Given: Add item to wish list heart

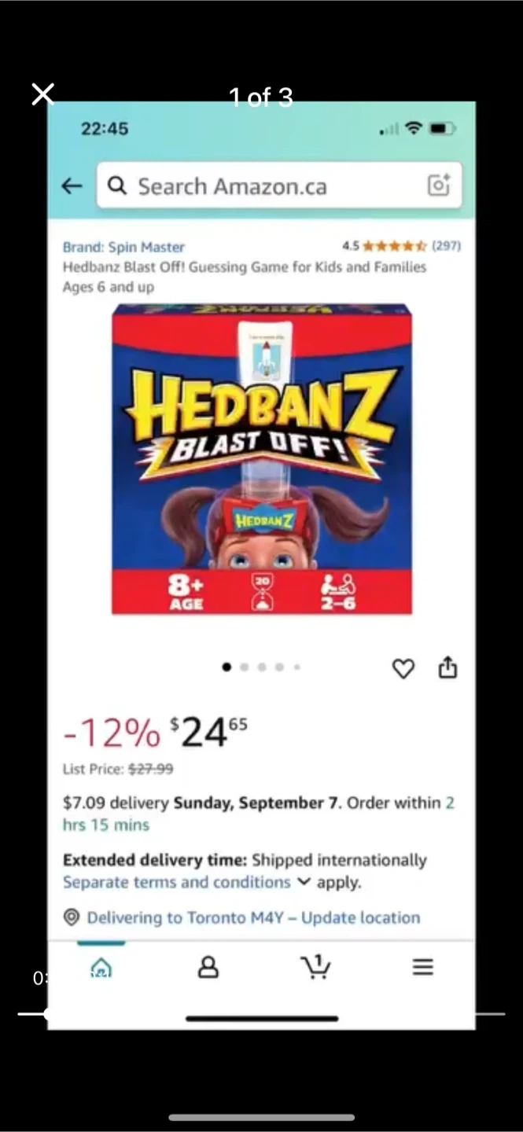Looking at the screenshot, I should pyautogui.click(x=403, y=668).
